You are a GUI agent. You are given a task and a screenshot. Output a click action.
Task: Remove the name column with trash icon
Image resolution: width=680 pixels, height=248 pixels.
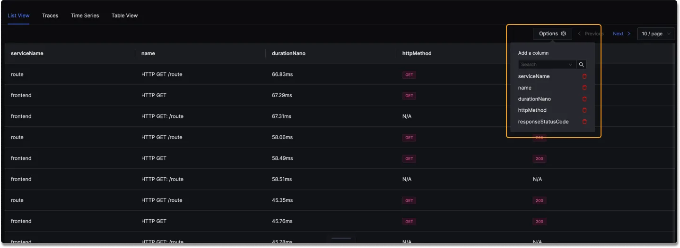[584, 88]
